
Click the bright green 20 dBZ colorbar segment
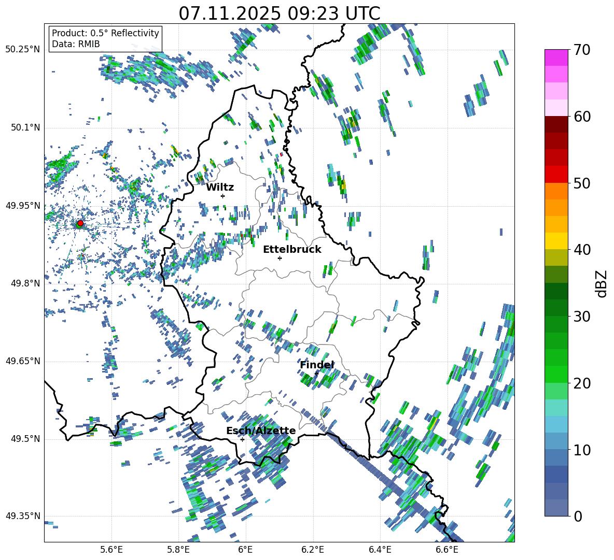pos(556,374)
